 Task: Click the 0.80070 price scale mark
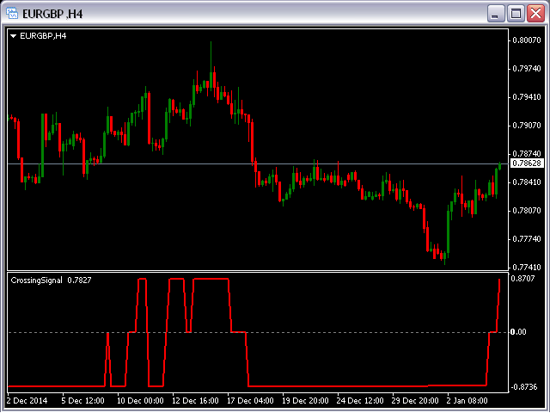(527, 40)
